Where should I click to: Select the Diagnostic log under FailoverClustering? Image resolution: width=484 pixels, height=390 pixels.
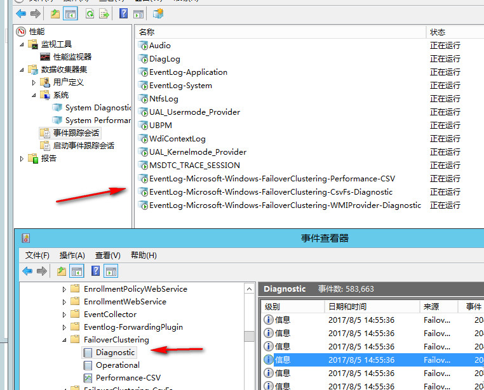(109, 353)
